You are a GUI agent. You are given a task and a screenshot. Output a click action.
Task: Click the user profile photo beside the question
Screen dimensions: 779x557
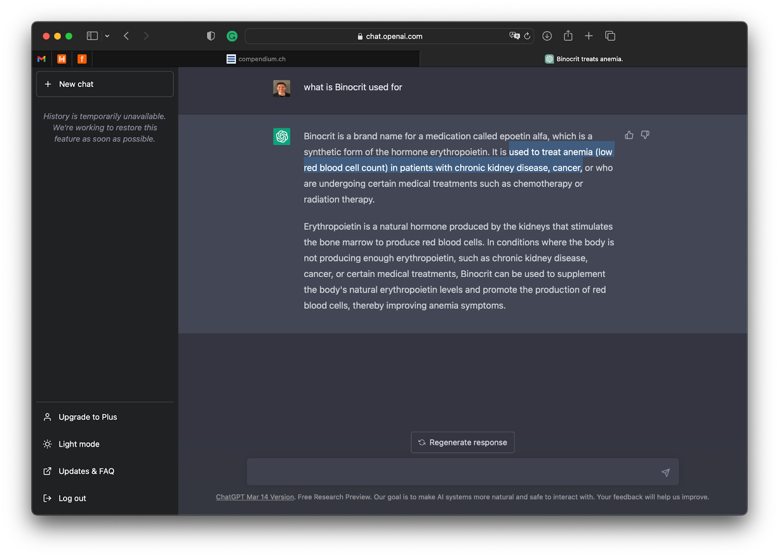point(281,88)
